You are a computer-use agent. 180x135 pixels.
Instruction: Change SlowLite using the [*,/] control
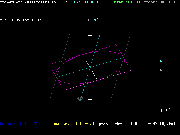pos(89,123)
